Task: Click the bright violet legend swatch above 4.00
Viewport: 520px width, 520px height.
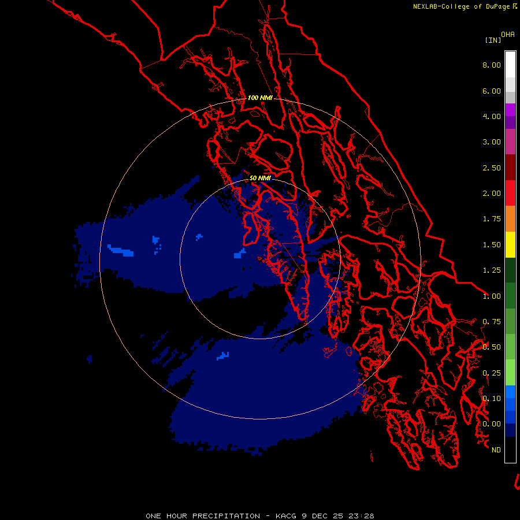Action: coord(510,110)
